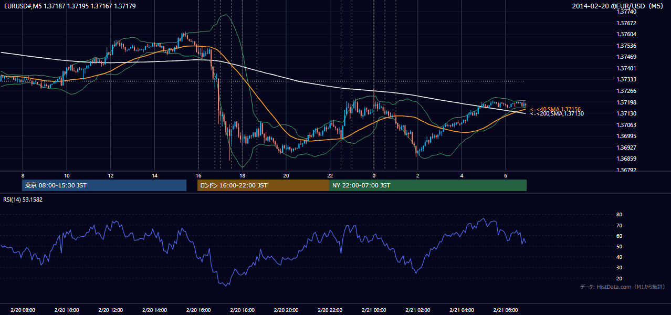Click the '2014-02-20 のEUR/USD (M5)' chart title
Screen dimensions: 671x315
(618, 6)
